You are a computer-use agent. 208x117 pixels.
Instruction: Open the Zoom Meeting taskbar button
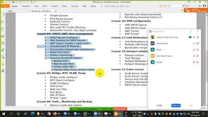point(98,114)
